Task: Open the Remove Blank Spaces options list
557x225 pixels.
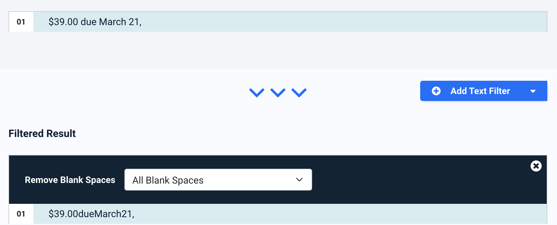Action: coord(218,180)
